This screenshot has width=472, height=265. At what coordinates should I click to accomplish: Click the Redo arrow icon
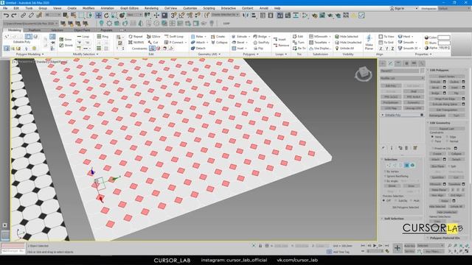tap(14, 15)
